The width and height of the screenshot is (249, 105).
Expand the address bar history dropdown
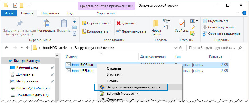point(176,48)
